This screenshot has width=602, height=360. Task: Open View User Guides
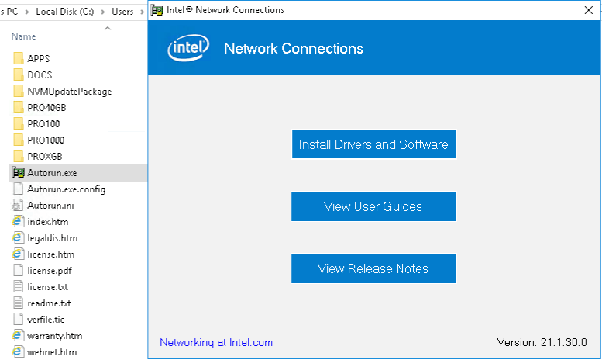coord(373,206)
